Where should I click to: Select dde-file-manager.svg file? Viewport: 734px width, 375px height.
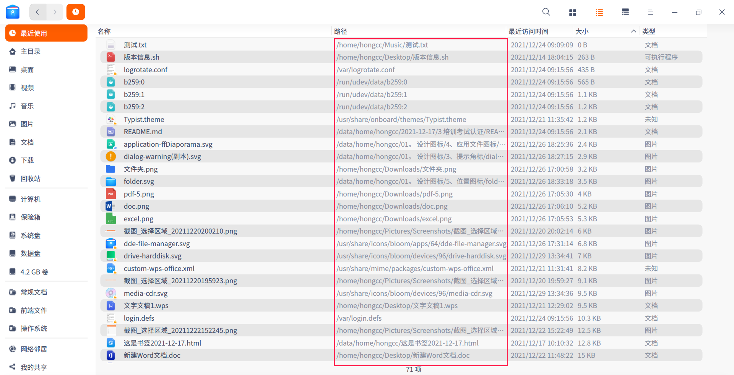(x=401, y=244)
